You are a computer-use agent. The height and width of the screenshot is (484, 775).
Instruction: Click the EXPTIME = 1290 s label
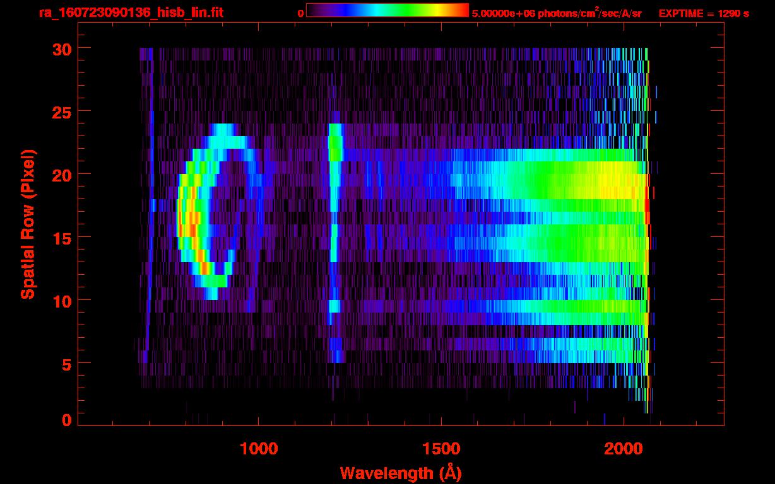[x=704, y=13]
